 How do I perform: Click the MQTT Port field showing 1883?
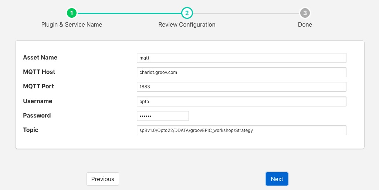241,87
